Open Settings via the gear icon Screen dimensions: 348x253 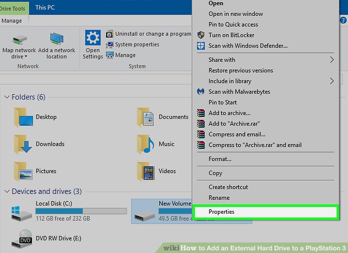[93, 37]
